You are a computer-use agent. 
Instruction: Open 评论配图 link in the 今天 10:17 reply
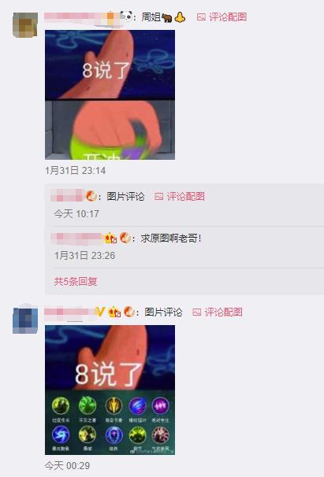pos(185,197)
